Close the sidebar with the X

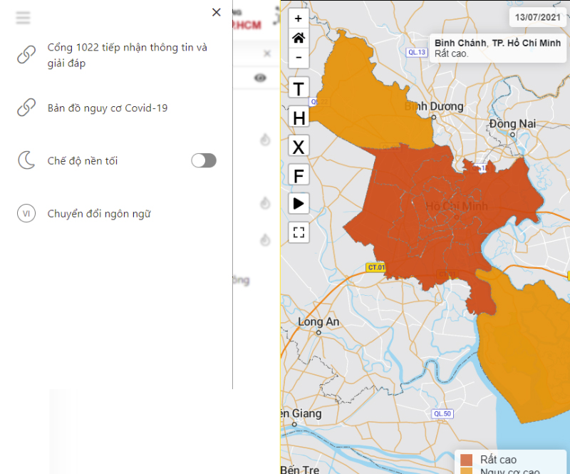click(216, 12)
